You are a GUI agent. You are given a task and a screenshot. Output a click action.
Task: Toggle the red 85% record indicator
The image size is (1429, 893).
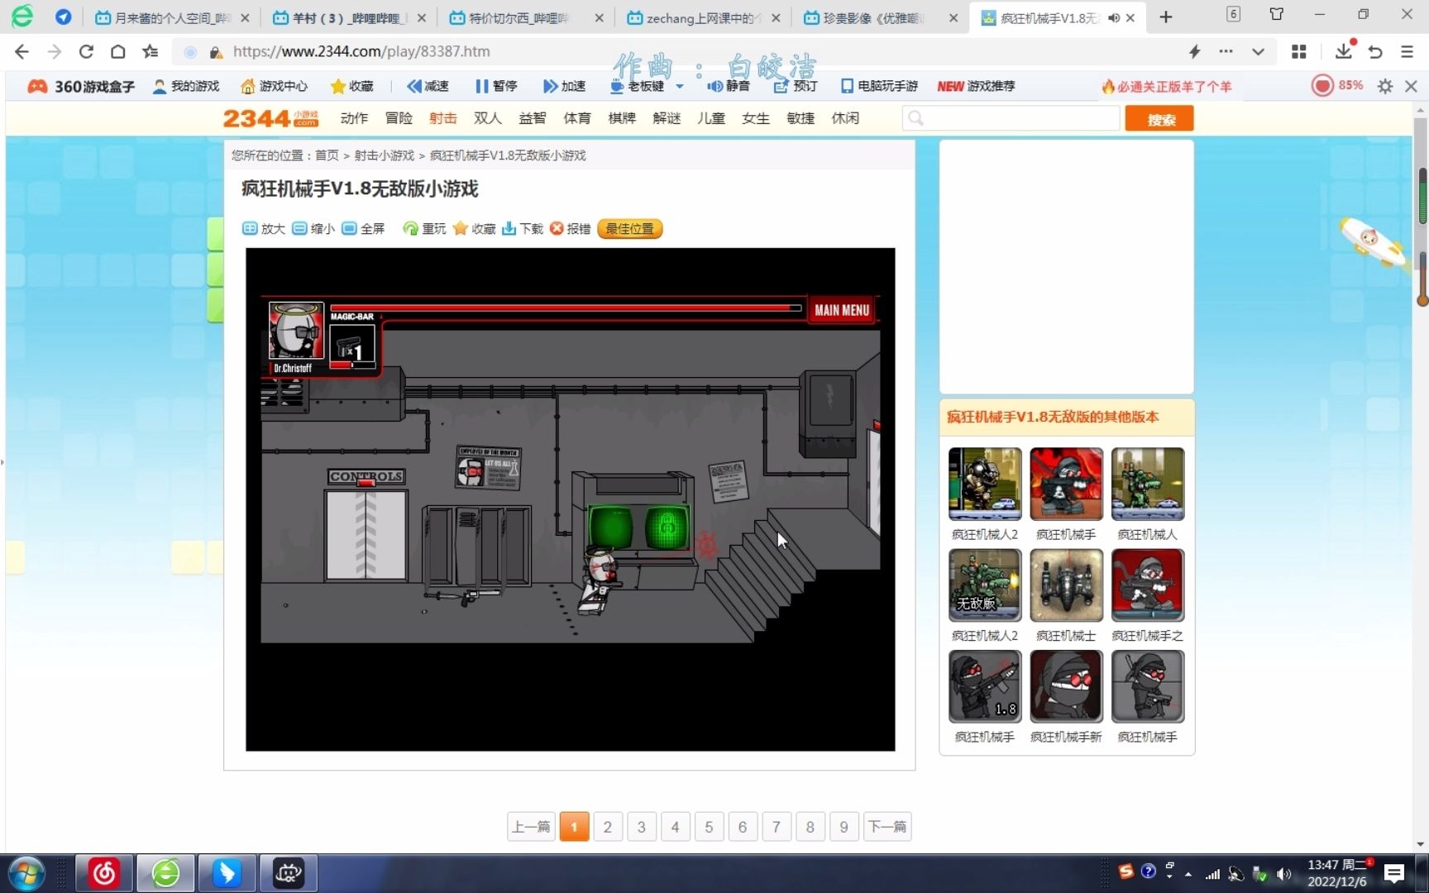pyautogui.click(x=1337, y=85)
